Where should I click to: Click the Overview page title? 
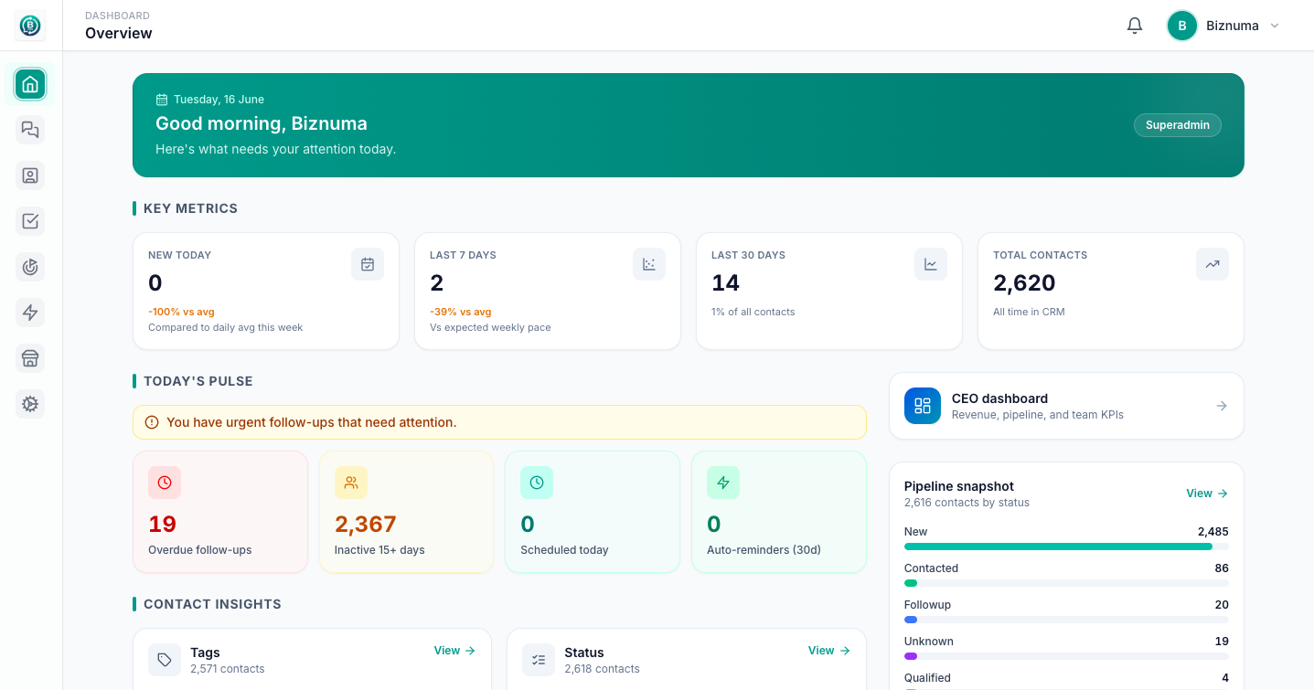(119, 34)
